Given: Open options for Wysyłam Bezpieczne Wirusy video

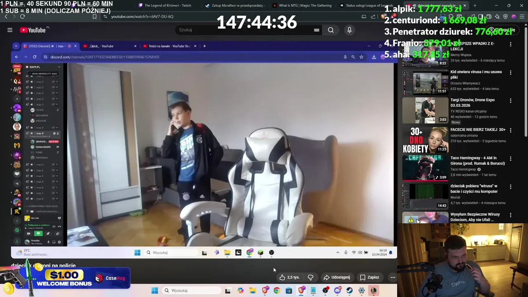Looking at the screenshot, I should [511, 215].
